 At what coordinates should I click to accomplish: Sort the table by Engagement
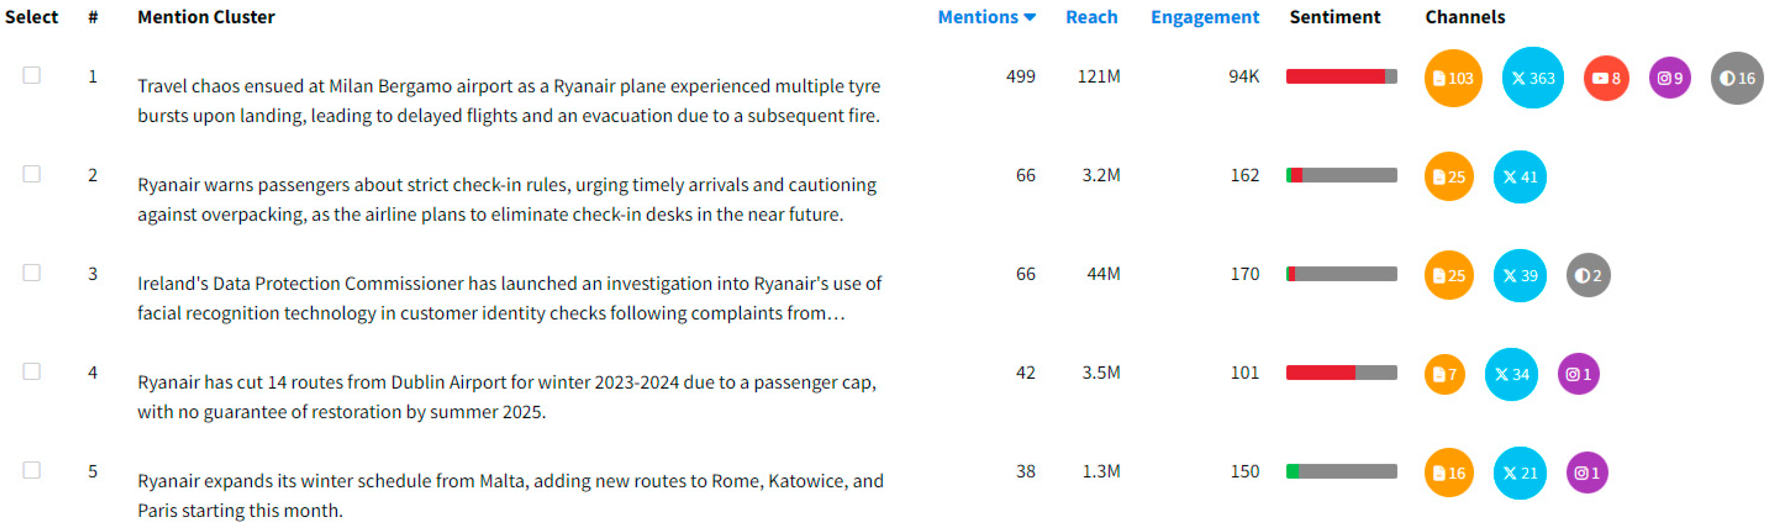pos(1204,17)
